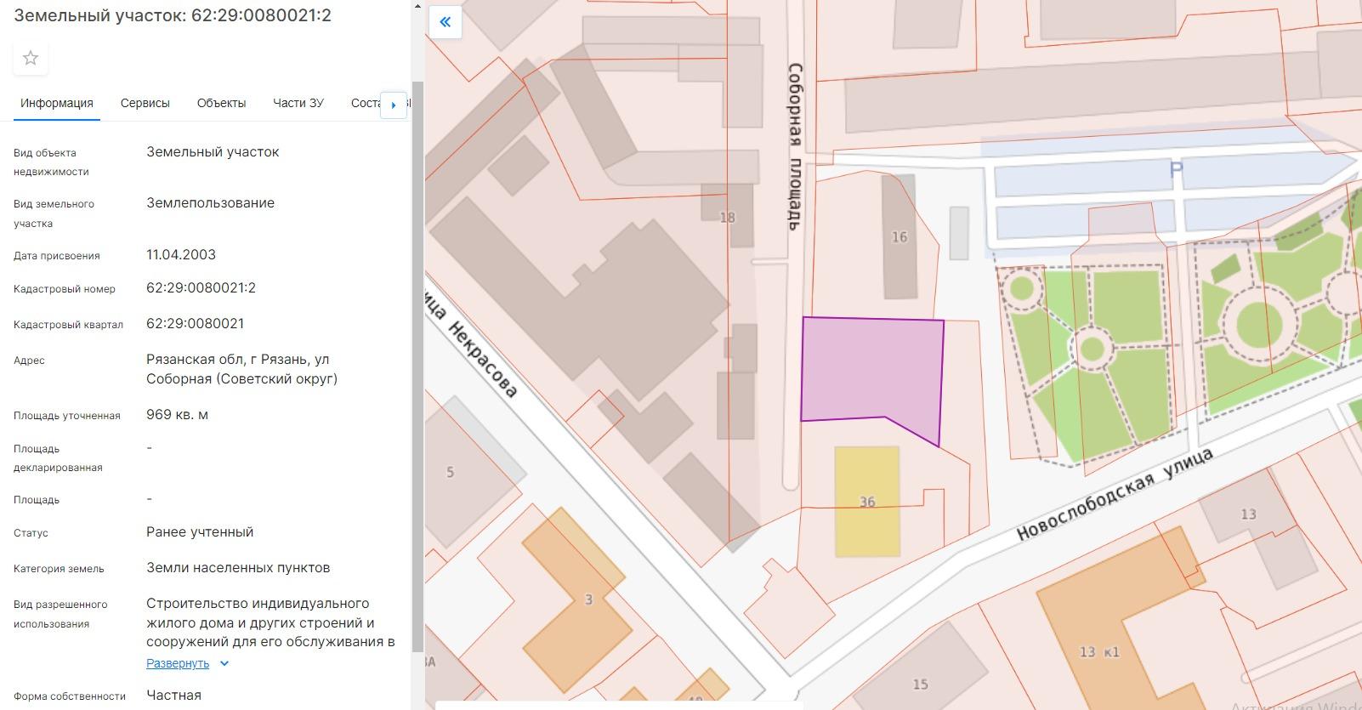Select building 16 on the map
The image size is (1362, 710).
[899, 237]
